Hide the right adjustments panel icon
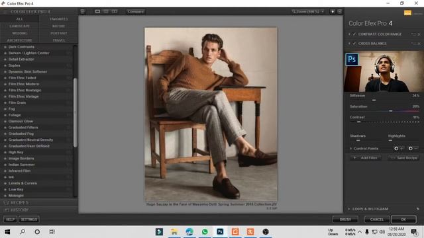Screen dimensions: 424x238 (x=340, y=12)
